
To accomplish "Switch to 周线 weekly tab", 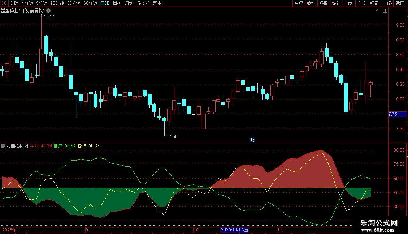I will pyautogui.click(x=117, y=3).
